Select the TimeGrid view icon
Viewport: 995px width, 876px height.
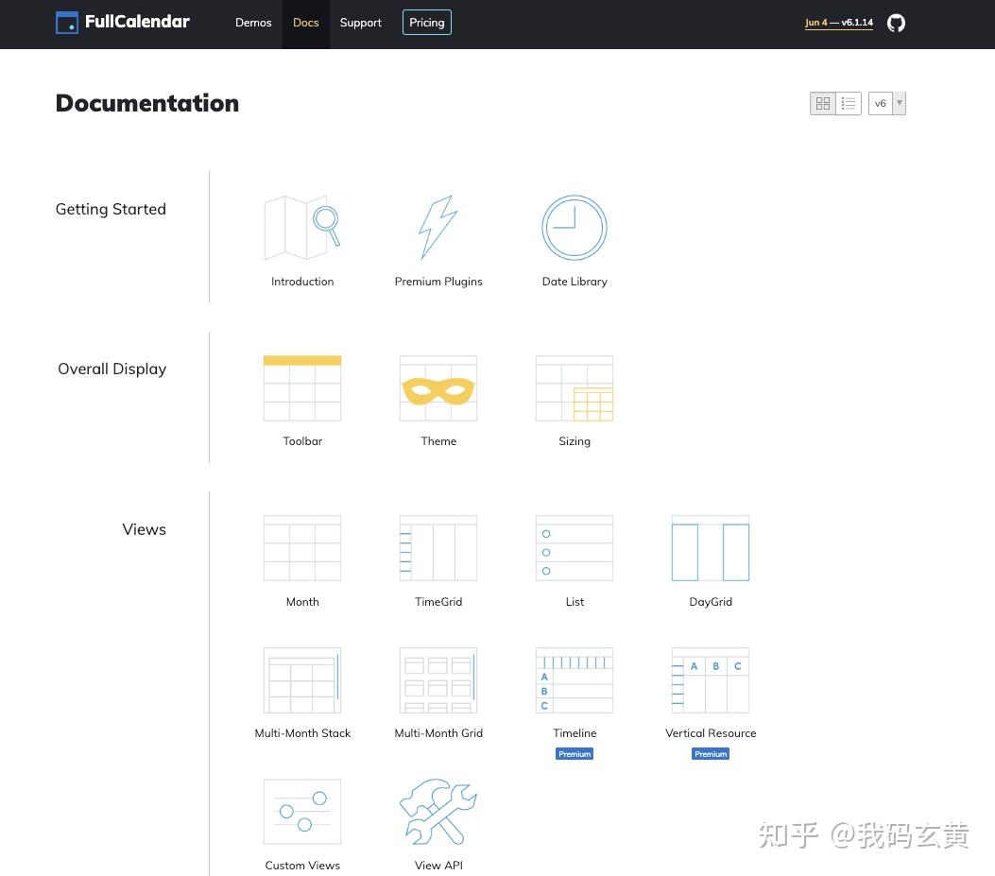pos(437,548)
